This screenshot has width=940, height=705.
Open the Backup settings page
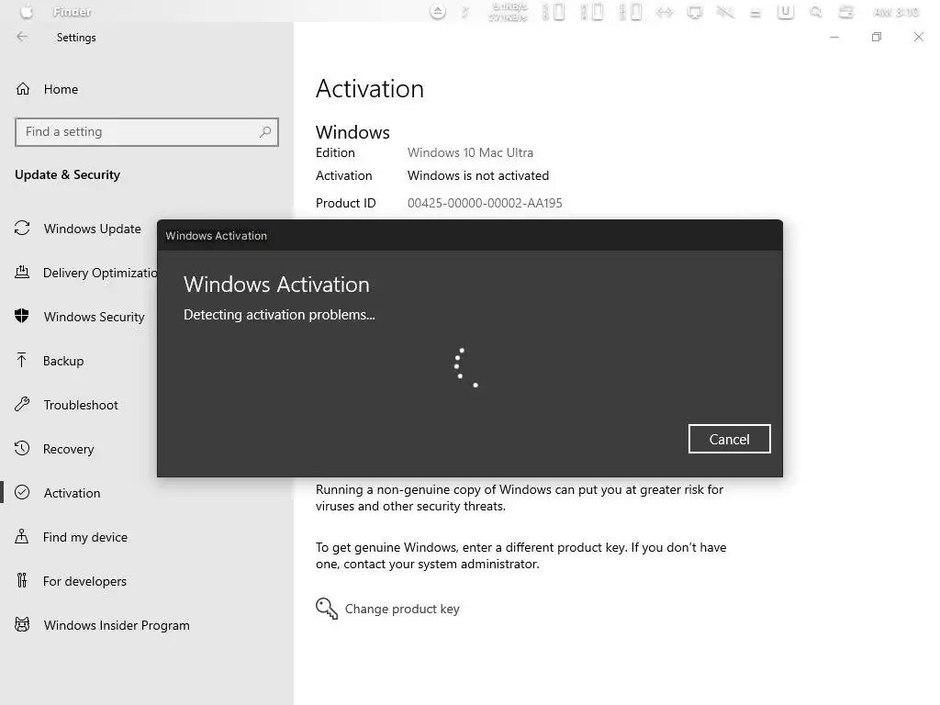pyautogui.click(x=63, y=361)
